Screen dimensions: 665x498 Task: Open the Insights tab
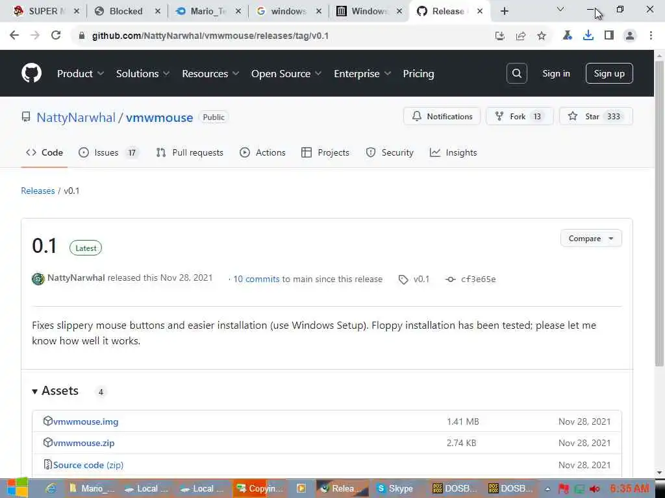tap(453, 152)
